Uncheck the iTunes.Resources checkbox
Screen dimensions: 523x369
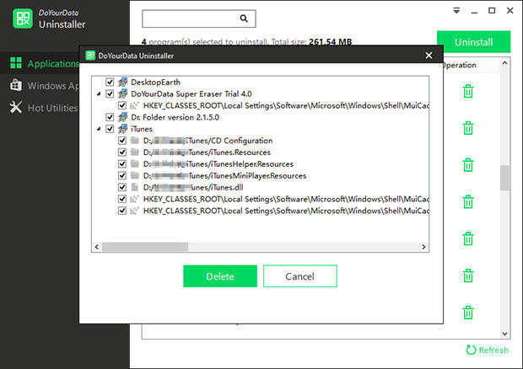coord(122,152)
